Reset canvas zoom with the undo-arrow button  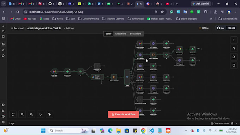click(x=40, y=114)
